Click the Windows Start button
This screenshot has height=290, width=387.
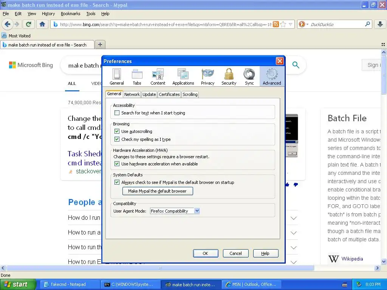click(18, 284)
